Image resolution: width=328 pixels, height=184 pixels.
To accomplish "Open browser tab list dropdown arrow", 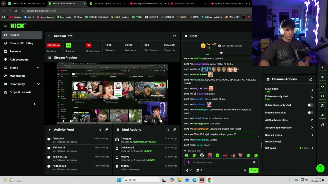I will tap(3, 4).
